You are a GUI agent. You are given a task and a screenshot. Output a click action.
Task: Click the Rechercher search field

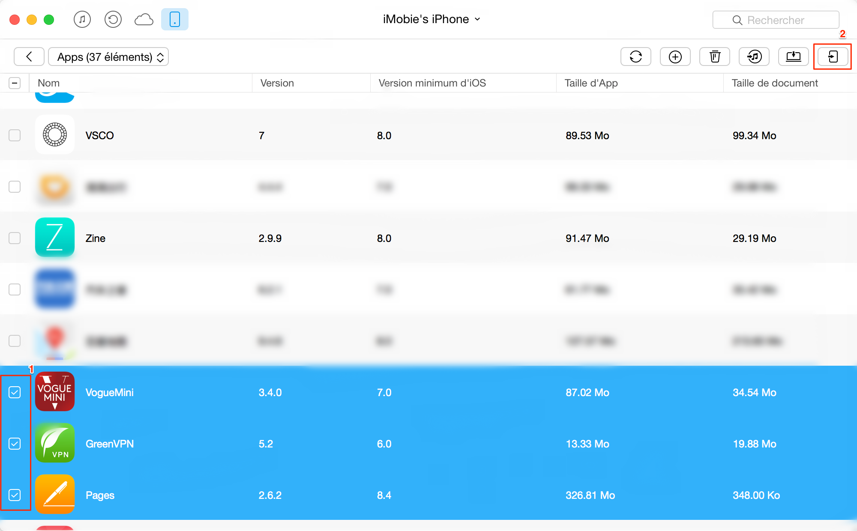[x=776, y=20]
